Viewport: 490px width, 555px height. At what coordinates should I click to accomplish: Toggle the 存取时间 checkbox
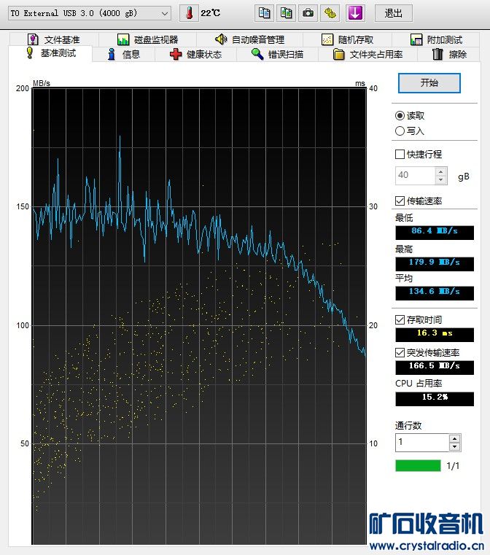coord(400,320)
